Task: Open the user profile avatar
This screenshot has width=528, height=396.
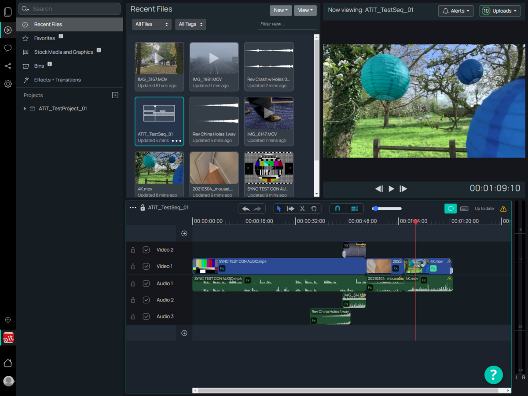Action: (x=8, y=381)
